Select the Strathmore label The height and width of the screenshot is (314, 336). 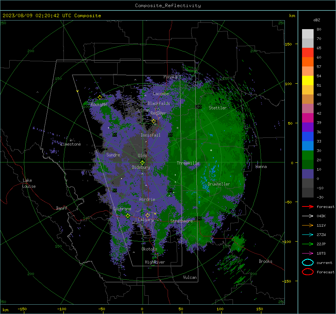(181, 221)
